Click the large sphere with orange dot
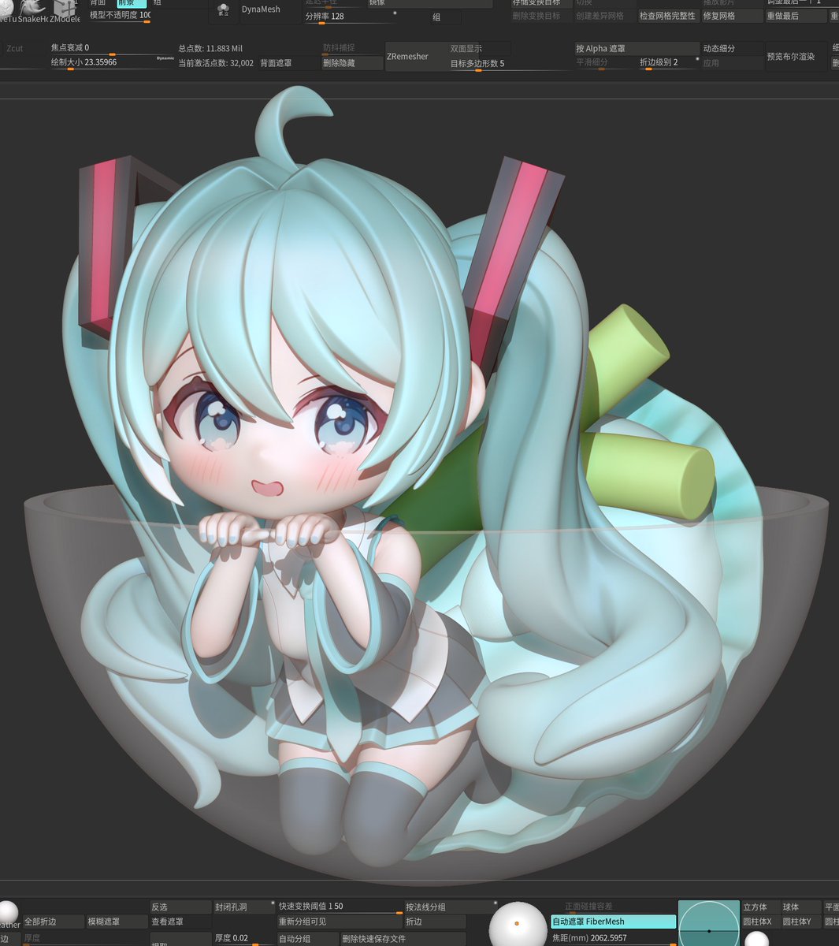The height and width of the screenshot is (946, 839). (x=517, y=922)
